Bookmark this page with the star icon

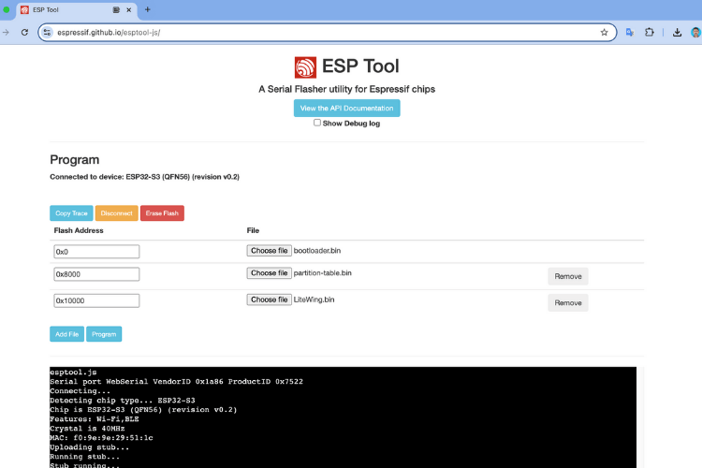coord(604,32)
